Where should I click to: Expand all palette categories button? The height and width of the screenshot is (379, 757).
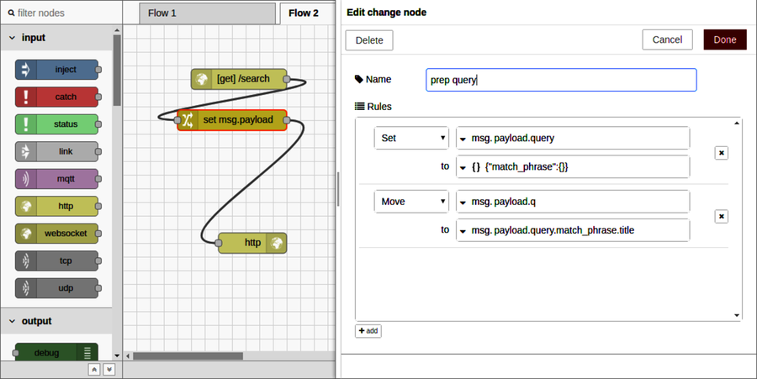coord(109,370)
